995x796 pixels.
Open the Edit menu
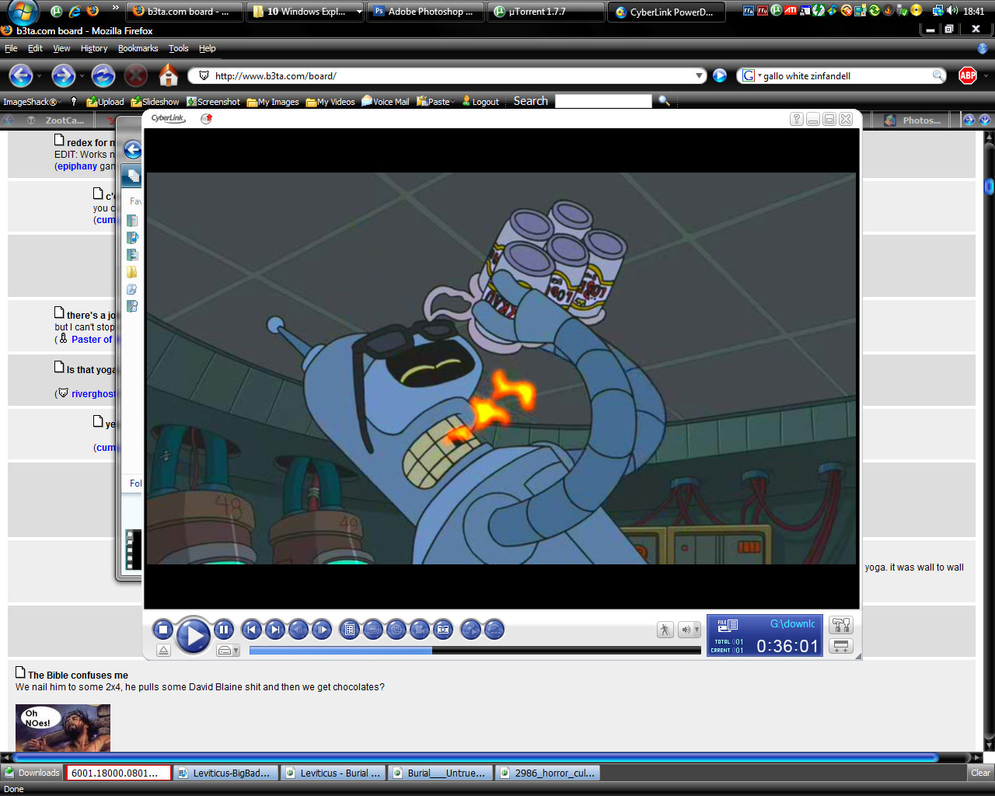pos(36,48)
